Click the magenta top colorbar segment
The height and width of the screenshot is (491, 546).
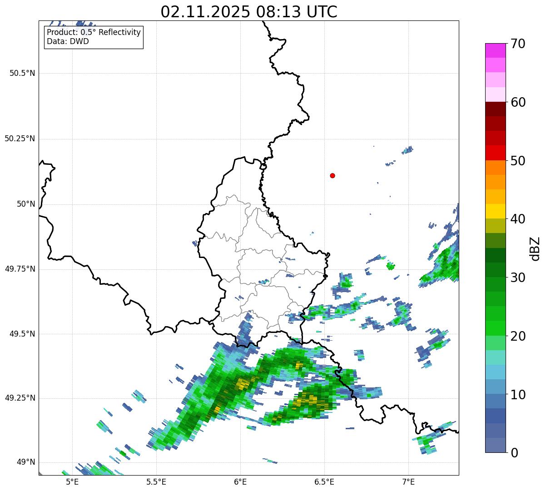tap(495, 50)
